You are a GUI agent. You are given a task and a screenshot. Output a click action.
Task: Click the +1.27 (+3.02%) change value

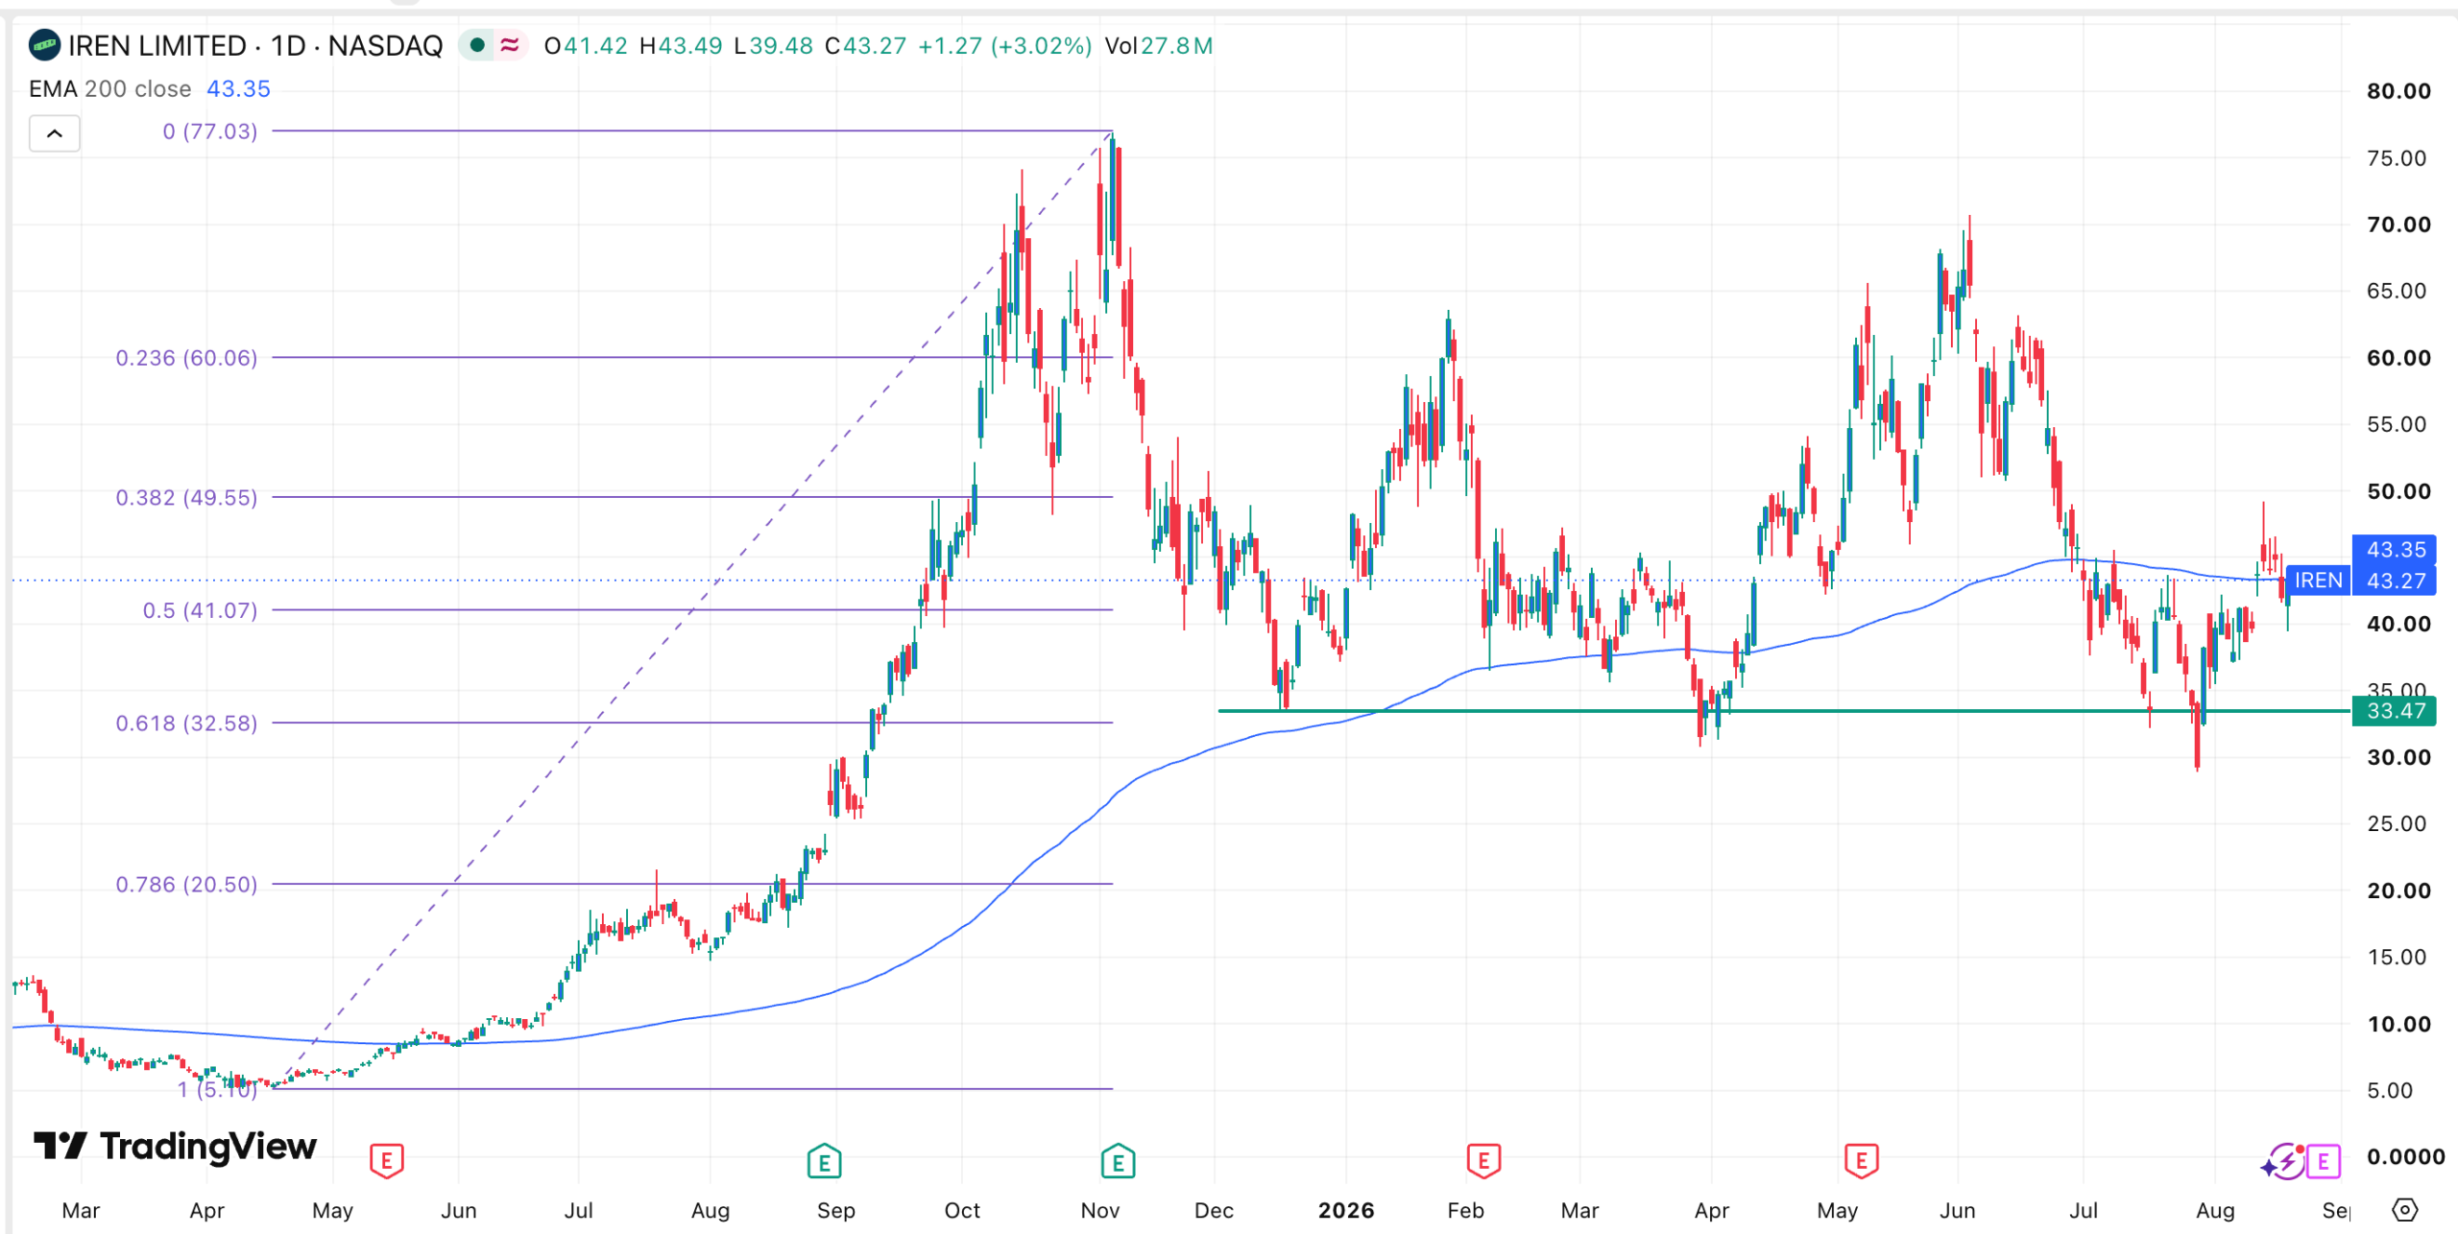[x=1004, y=45]
